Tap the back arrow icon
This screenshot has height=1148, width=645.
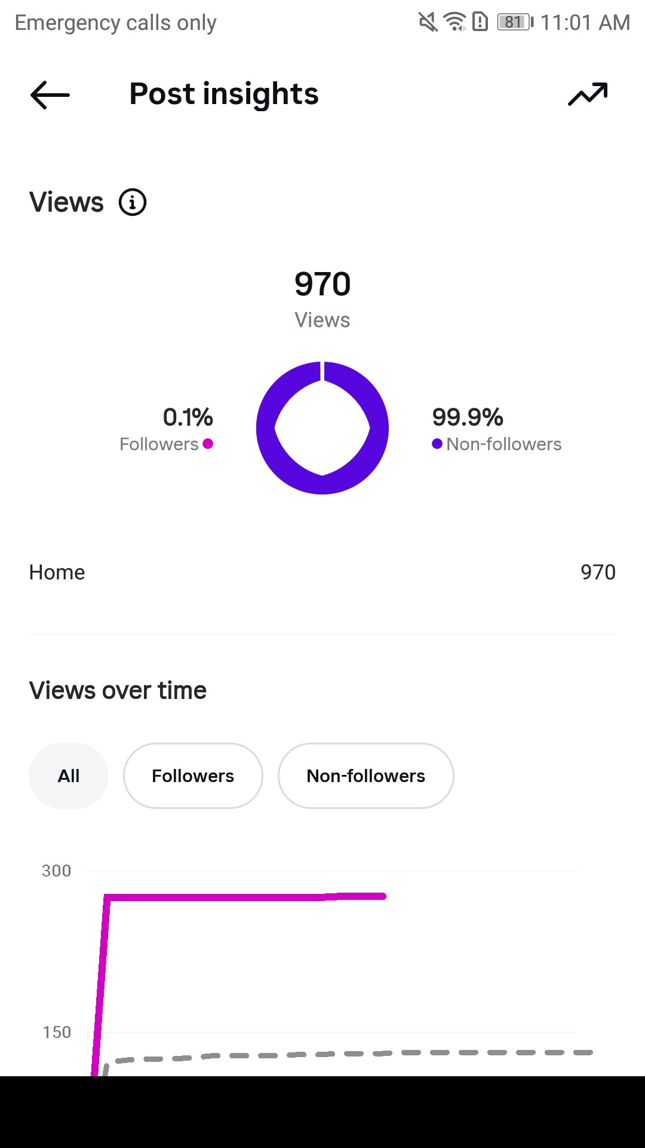50,95
